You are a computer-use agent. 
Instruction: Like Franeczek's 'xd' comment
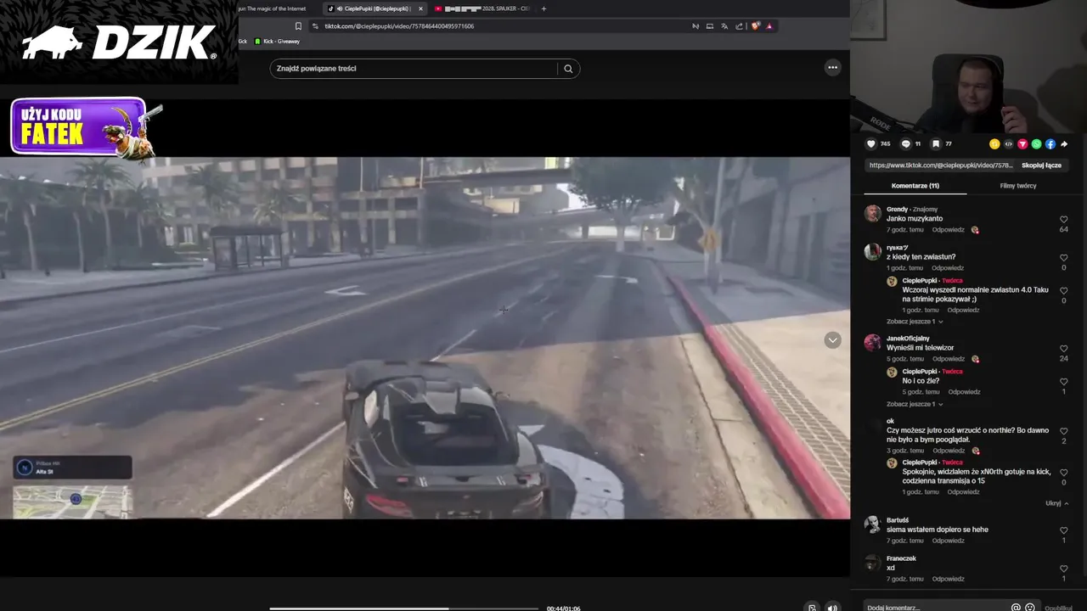(x=1063, y=569)
